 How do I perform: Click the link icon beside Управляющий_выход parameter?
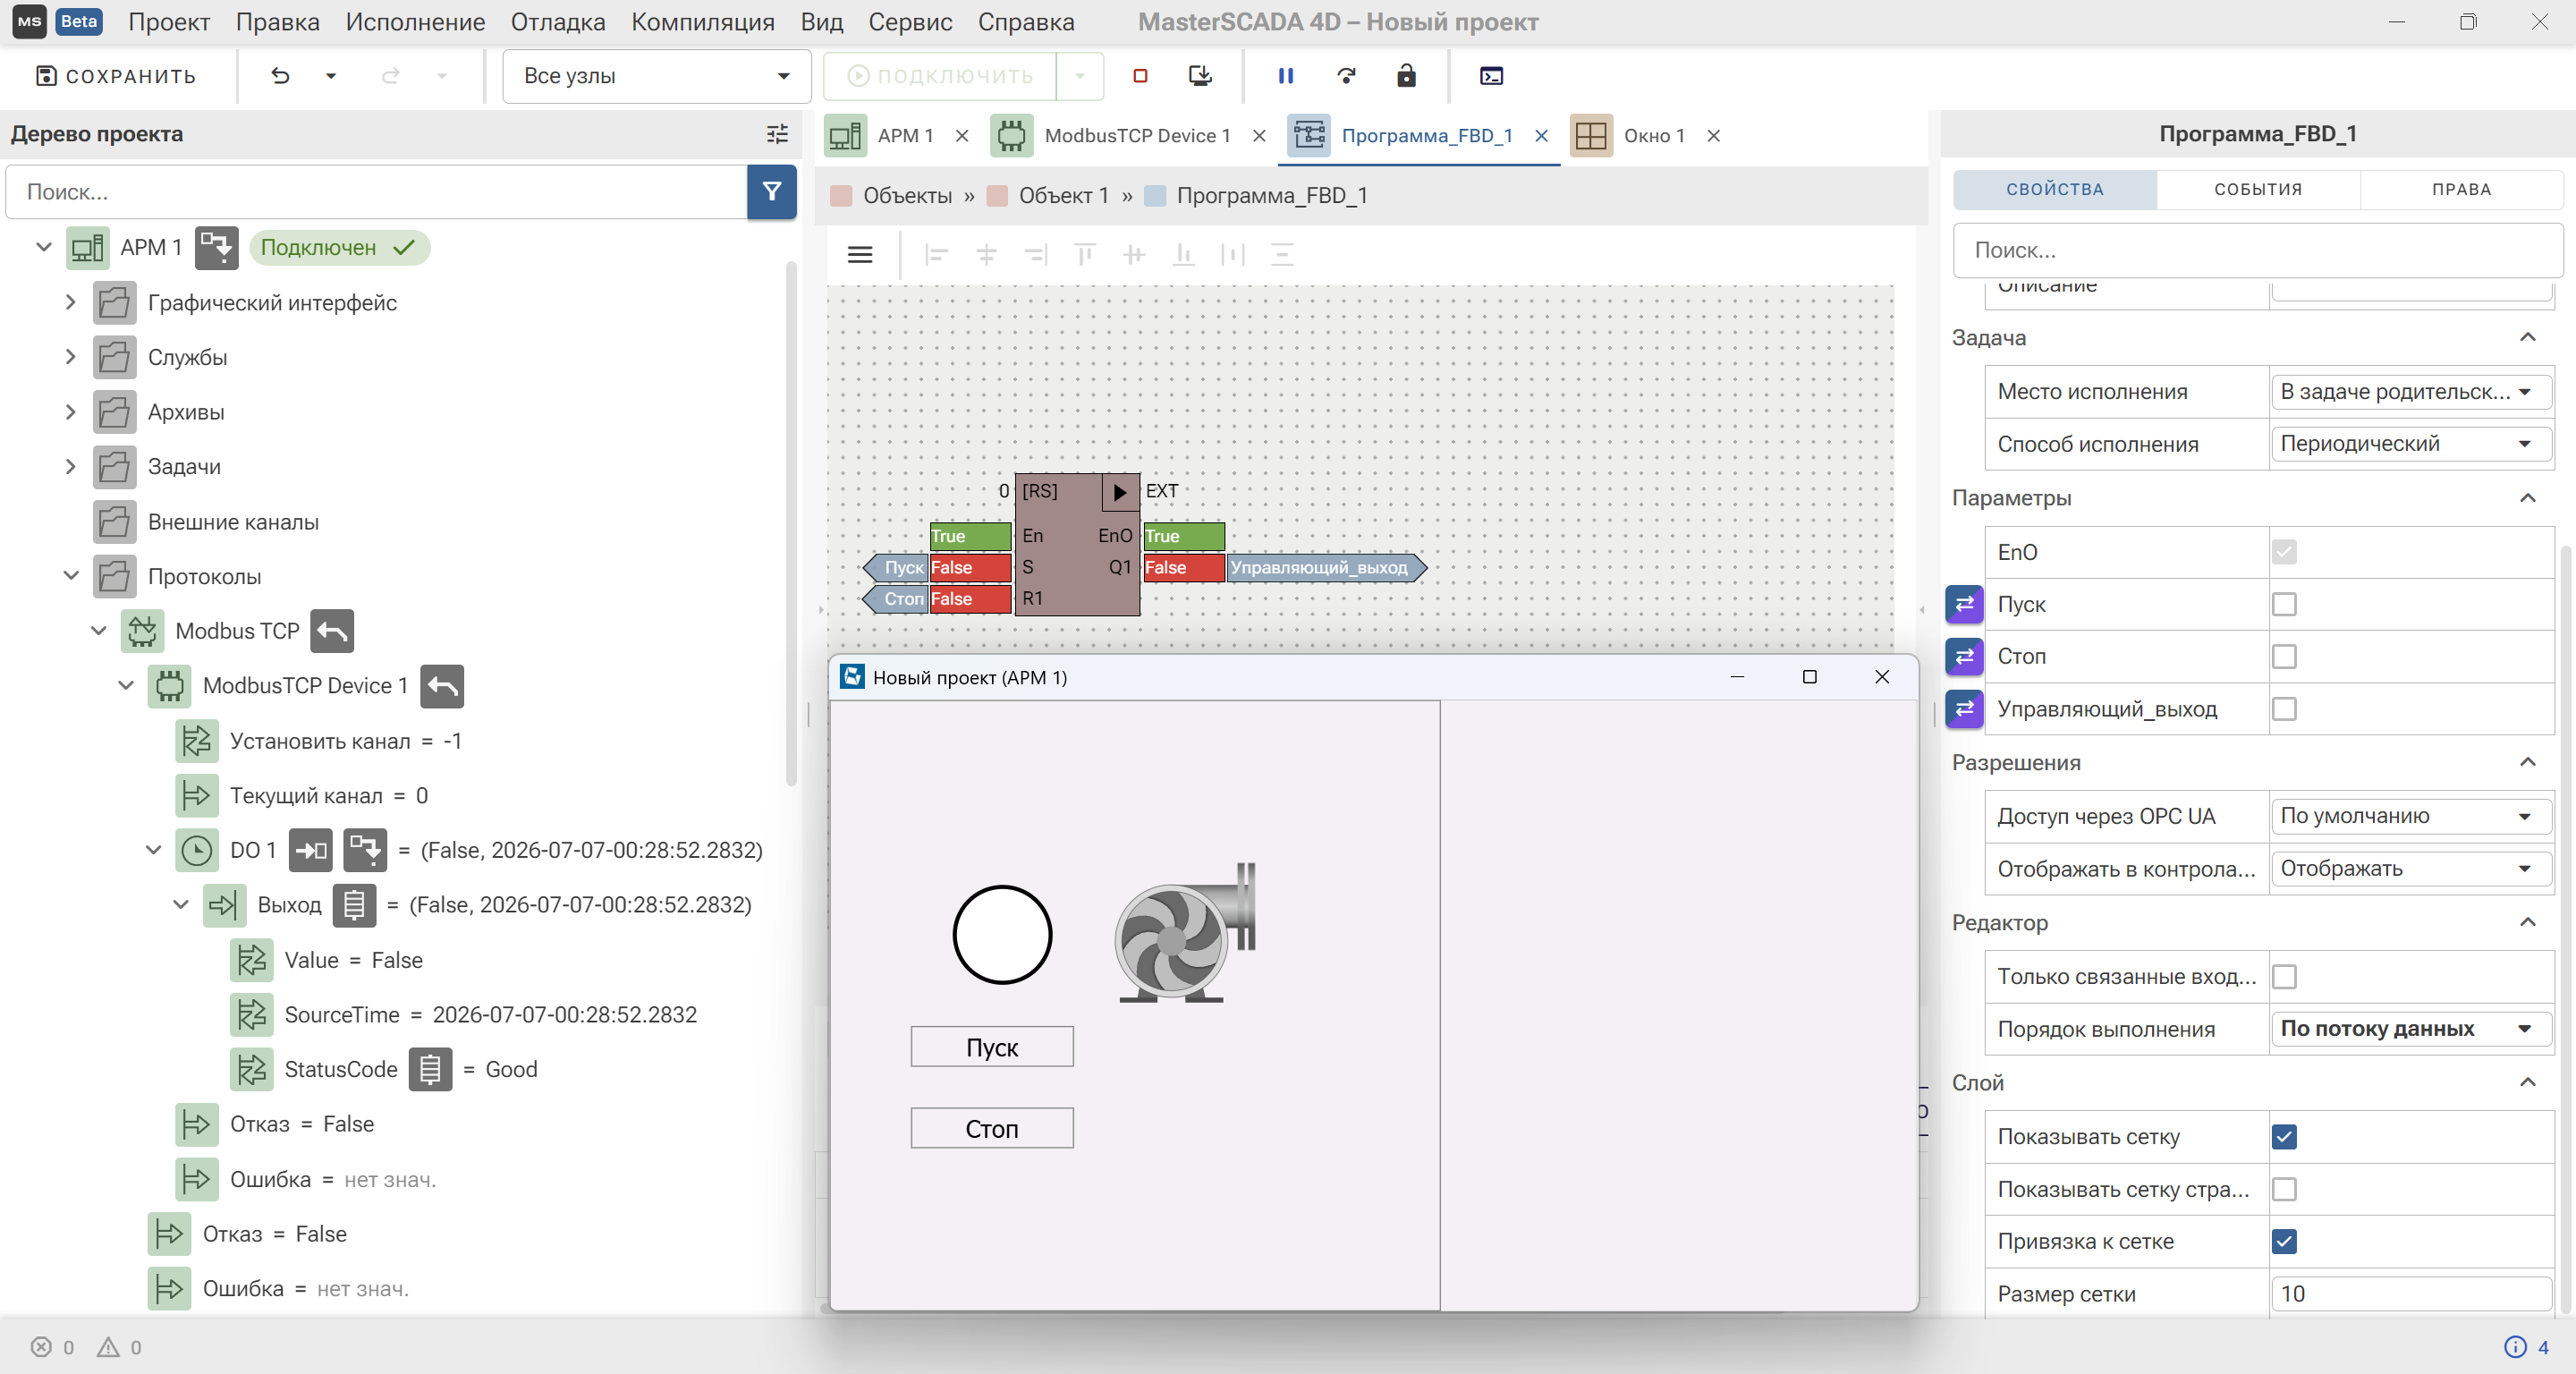click(1964, 709)
